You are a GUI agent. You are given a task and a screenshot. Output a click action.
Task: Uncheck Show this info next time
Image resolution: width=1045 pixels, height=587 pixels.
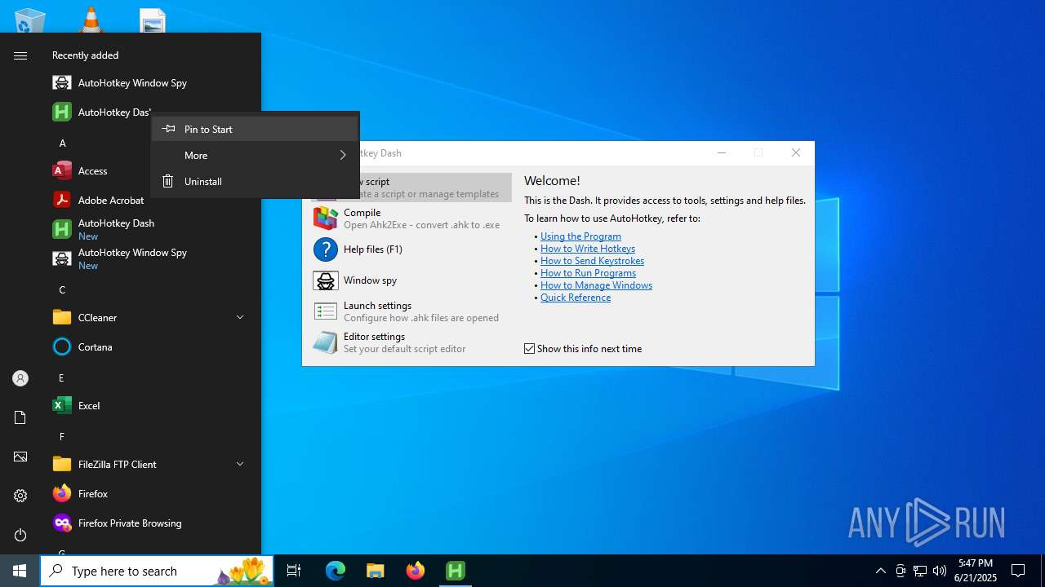click(x=529, y=348)
